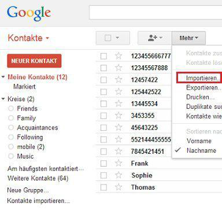Open Weitere Kontakte (64) list
222x214 pixels.
point(38,178)
